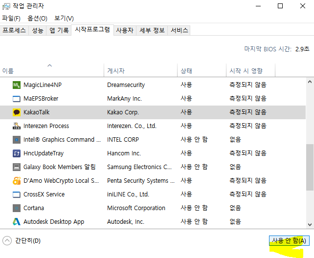The height and width of the screenshot is (258, 314).
Task: Click the Kakao Corp. publisher cell
Action: pos(123,112)
